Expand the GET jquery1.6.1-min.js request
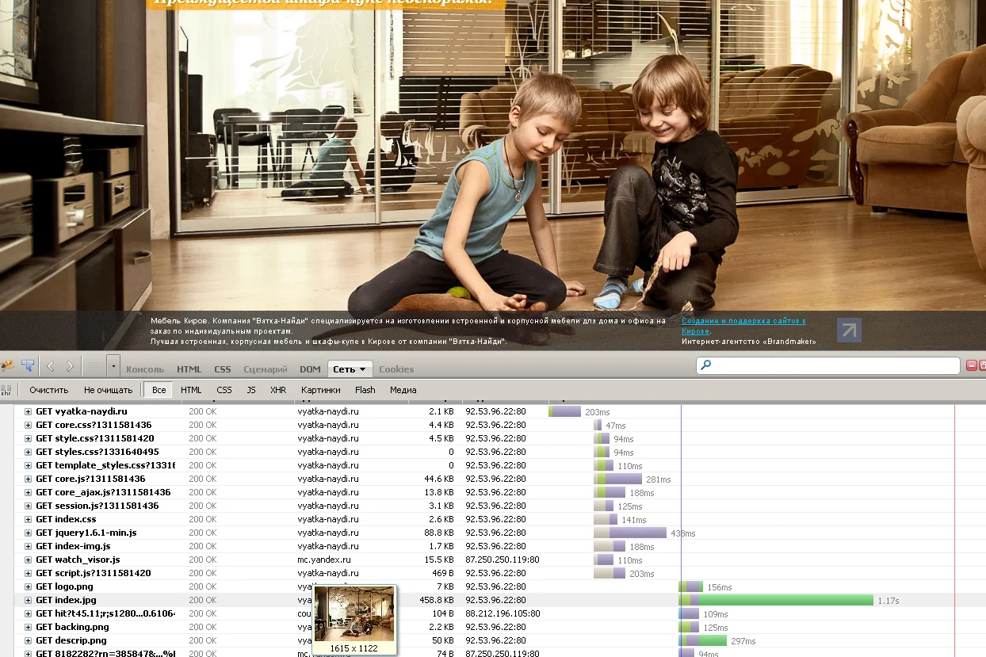Screen dimensions: 986x657 coord(28,533)
